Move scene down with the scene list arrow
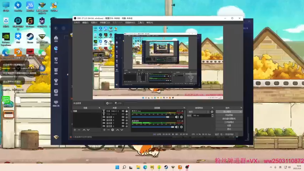304x171 pixels. (x=88, y=130)
